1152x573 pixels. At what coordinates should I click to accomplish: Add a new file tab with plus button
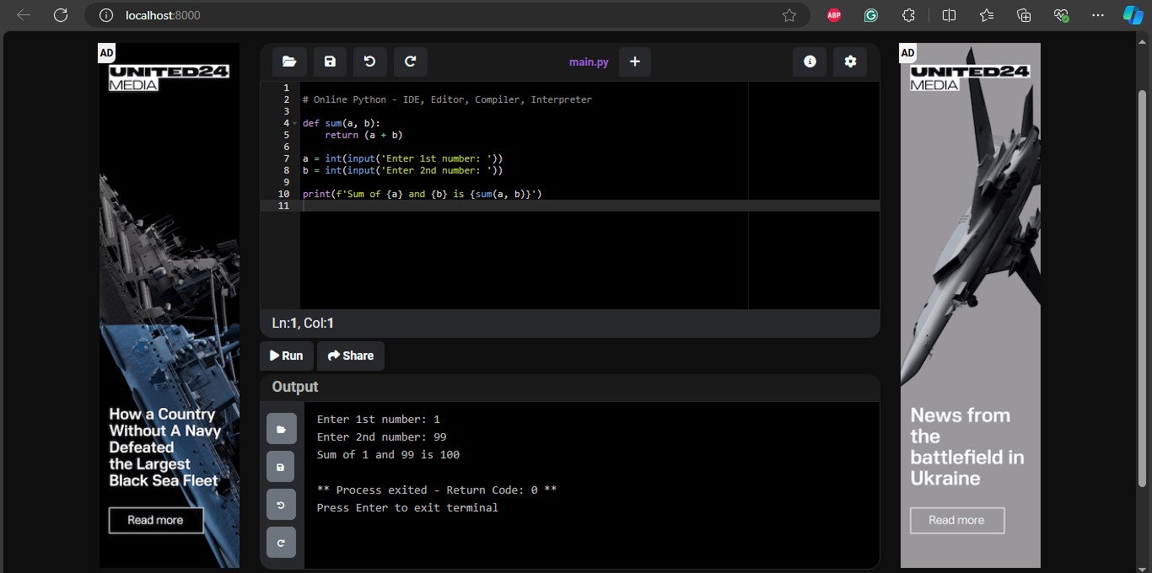click(x=635, y=62)
